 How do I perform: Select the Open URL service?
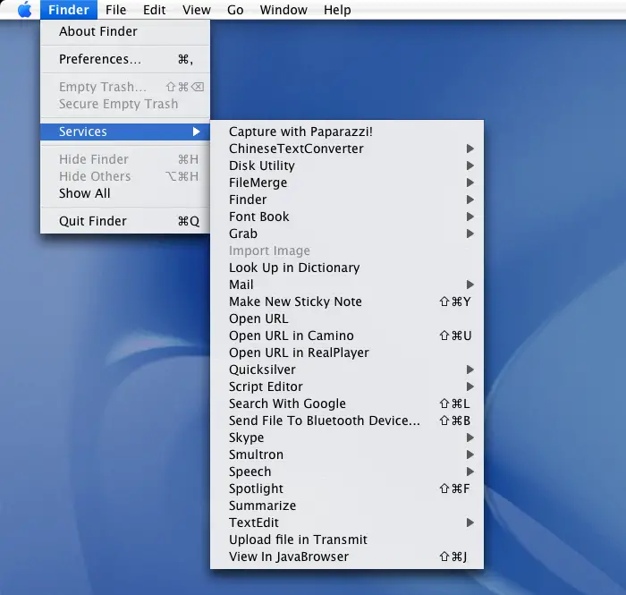[347, 319]
